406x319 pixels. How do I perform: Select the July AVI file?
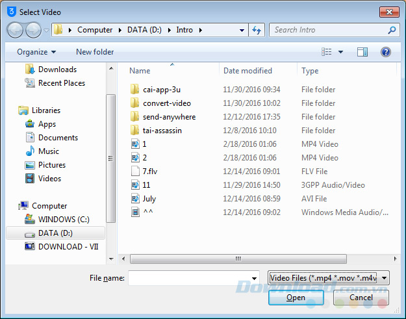point(149,199)
